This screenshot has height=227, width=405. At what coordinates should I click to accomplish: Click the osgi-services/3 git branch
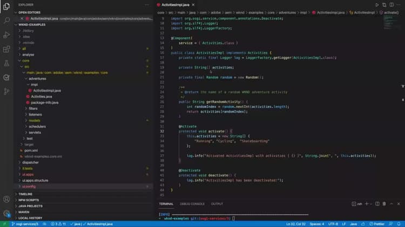click(25, 224)
